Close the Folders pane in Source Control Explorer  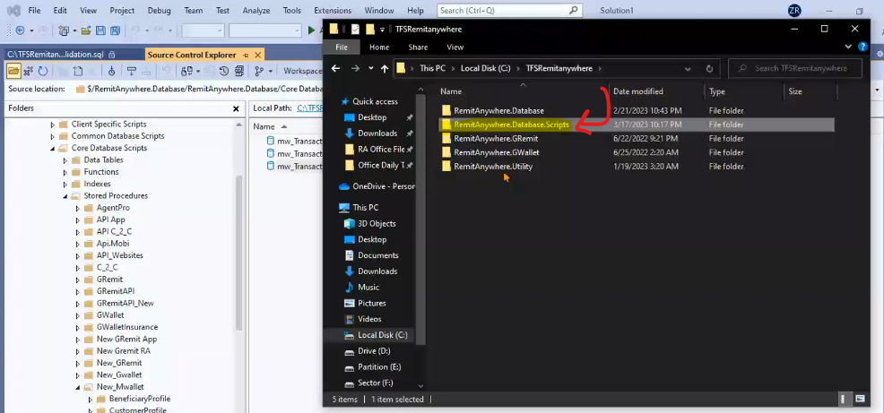coord(236,108)
